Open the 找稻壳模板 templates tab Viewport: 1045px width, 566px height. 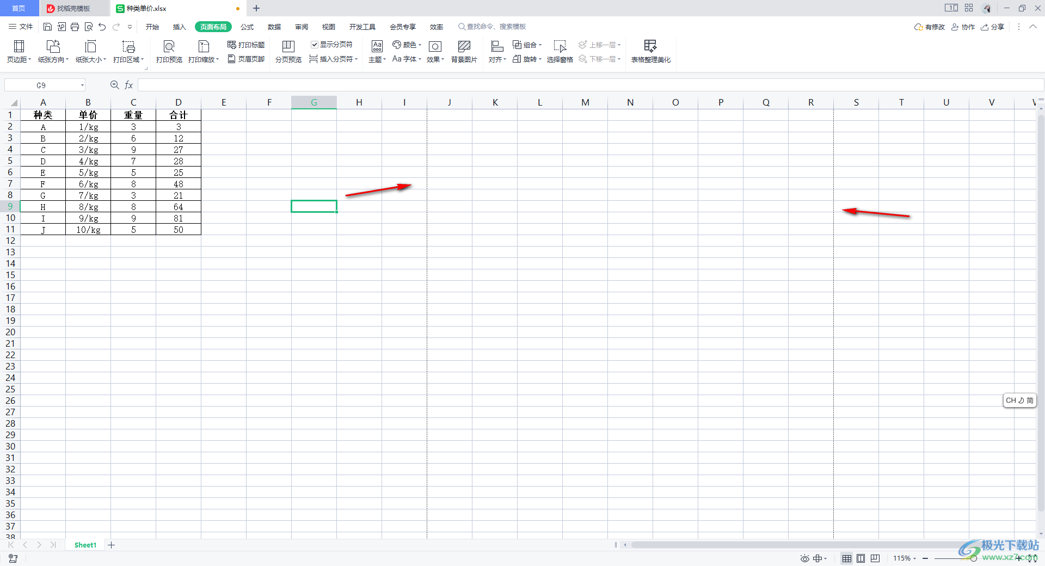click(74, 8)
